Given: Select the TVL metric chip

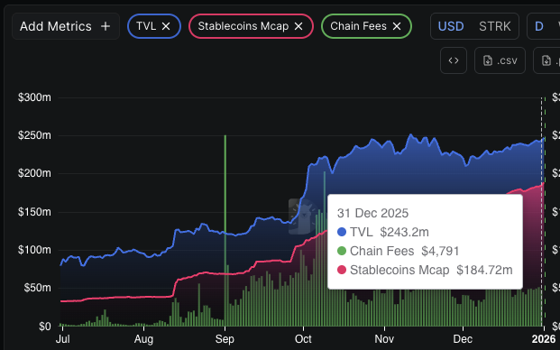Looking at the screenshot, I should click(x=154, y=26).
